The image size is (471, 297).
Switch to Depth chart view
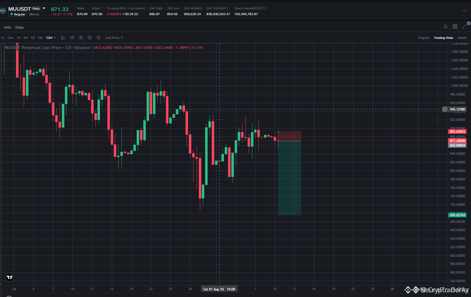(x=462, y=38)
